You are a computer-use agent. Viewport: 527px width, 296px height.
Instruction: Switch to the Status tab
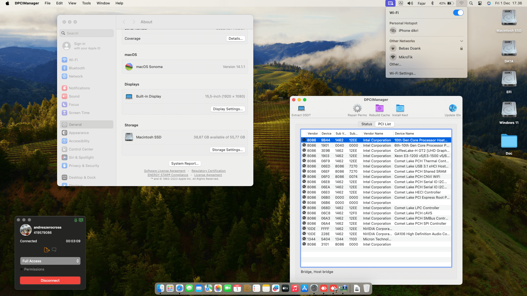pos(366,124)
